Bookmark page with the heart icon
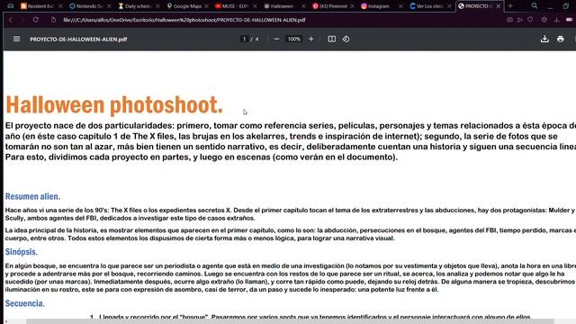Image resolution: width=576 pixels, height=324 pixels. [x=530, y=20]
